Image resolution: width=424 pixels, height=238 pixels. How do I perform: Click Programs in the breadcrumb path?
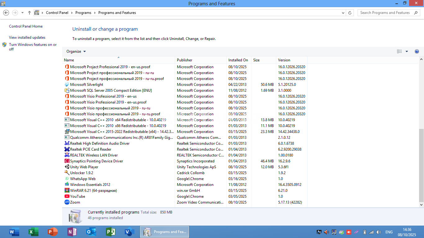point(83,13)
